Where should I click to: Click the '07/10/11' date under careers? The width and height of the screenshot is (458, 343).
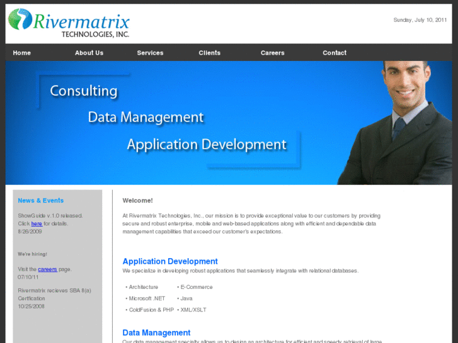28,277
